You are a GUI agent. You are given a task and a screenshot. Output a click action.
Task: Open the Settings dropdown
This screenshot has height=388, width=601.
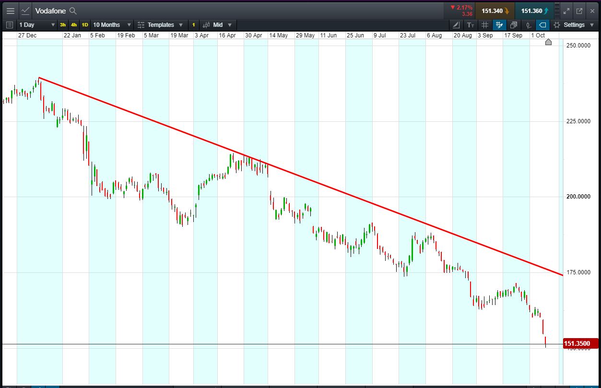(574, 25)
